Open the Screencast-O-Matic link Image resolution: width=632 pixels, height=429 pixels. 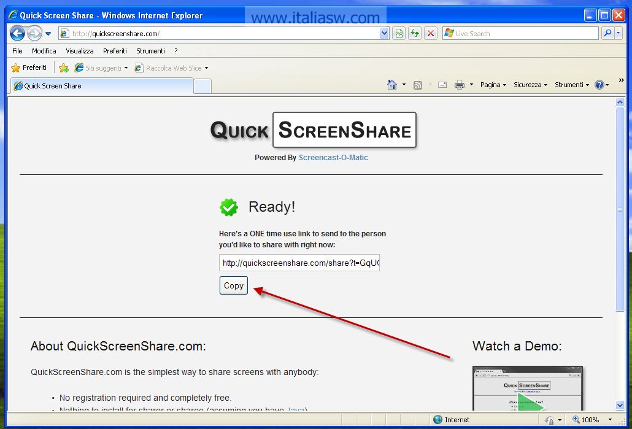(333, 158)
